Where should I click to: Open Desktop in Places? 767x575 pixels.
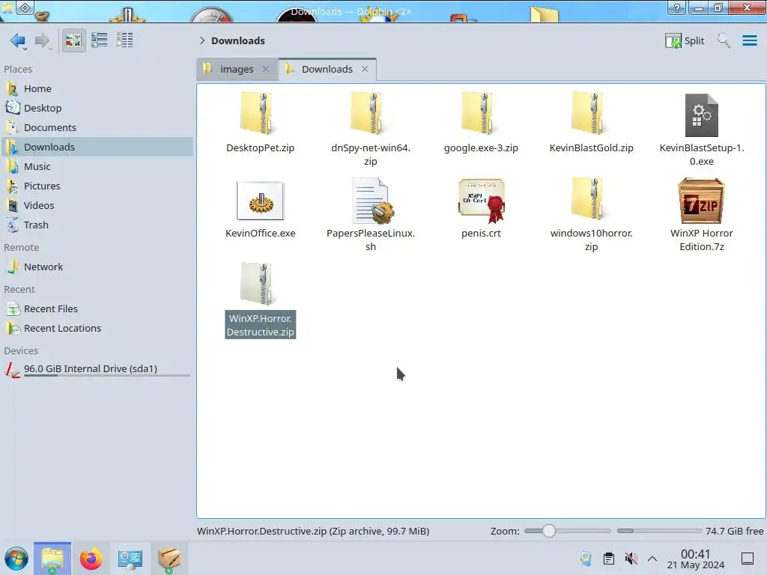click(x=97, y=108)
